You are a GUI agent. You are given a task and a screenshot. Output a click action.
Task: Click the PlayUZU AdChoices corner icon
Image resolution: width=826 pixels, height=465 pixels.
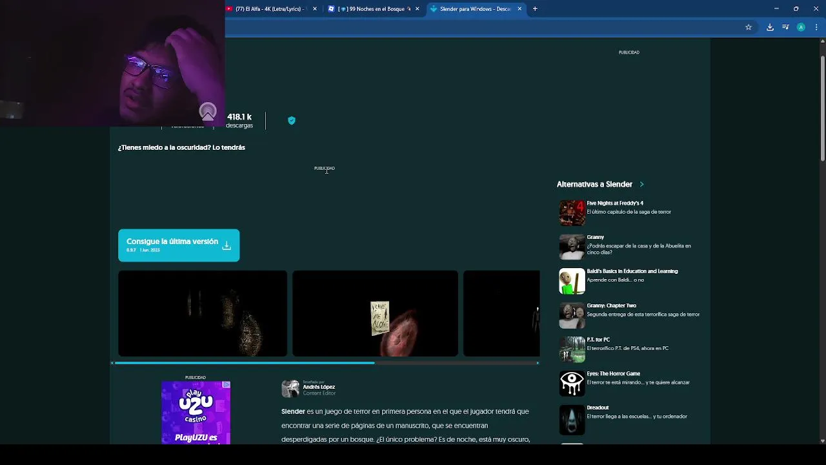click(227, 385)
